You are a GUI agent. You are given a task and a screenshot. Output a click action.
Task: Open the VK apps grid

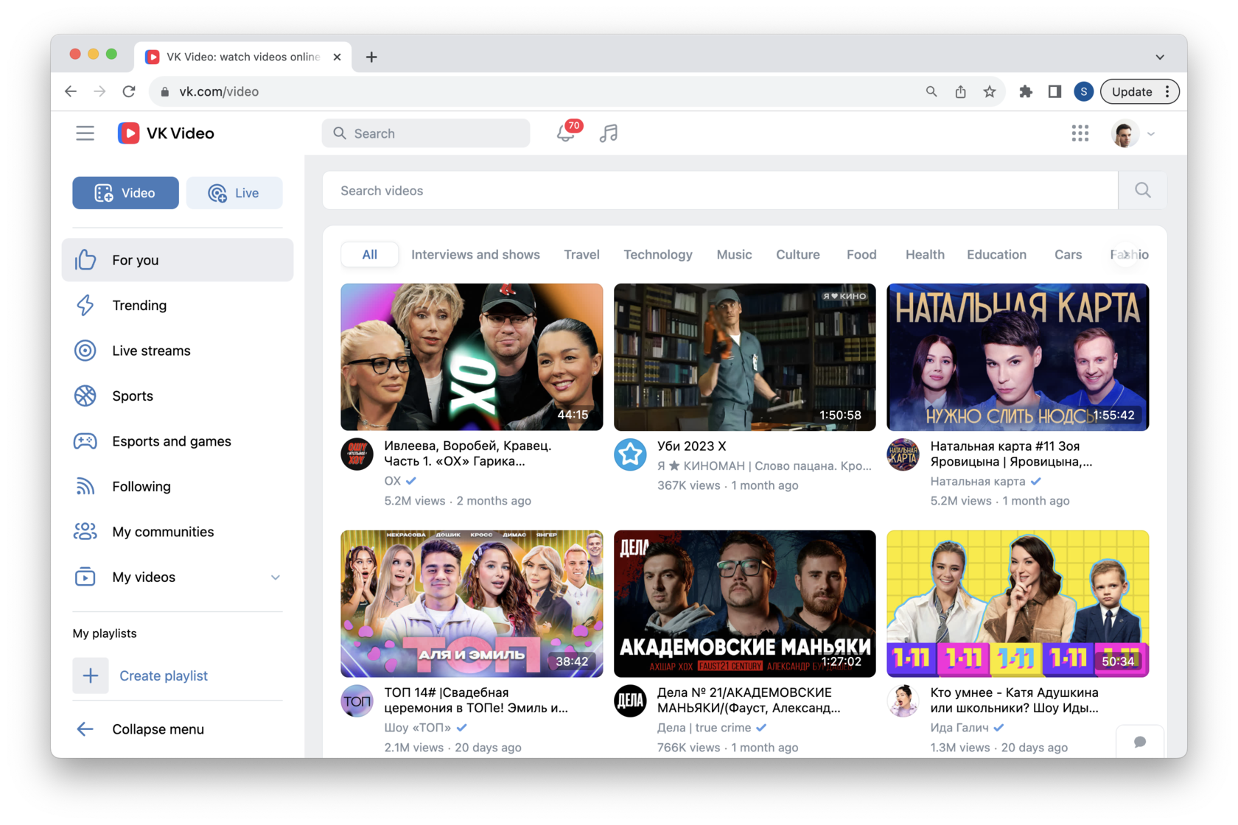[1080, 133]
